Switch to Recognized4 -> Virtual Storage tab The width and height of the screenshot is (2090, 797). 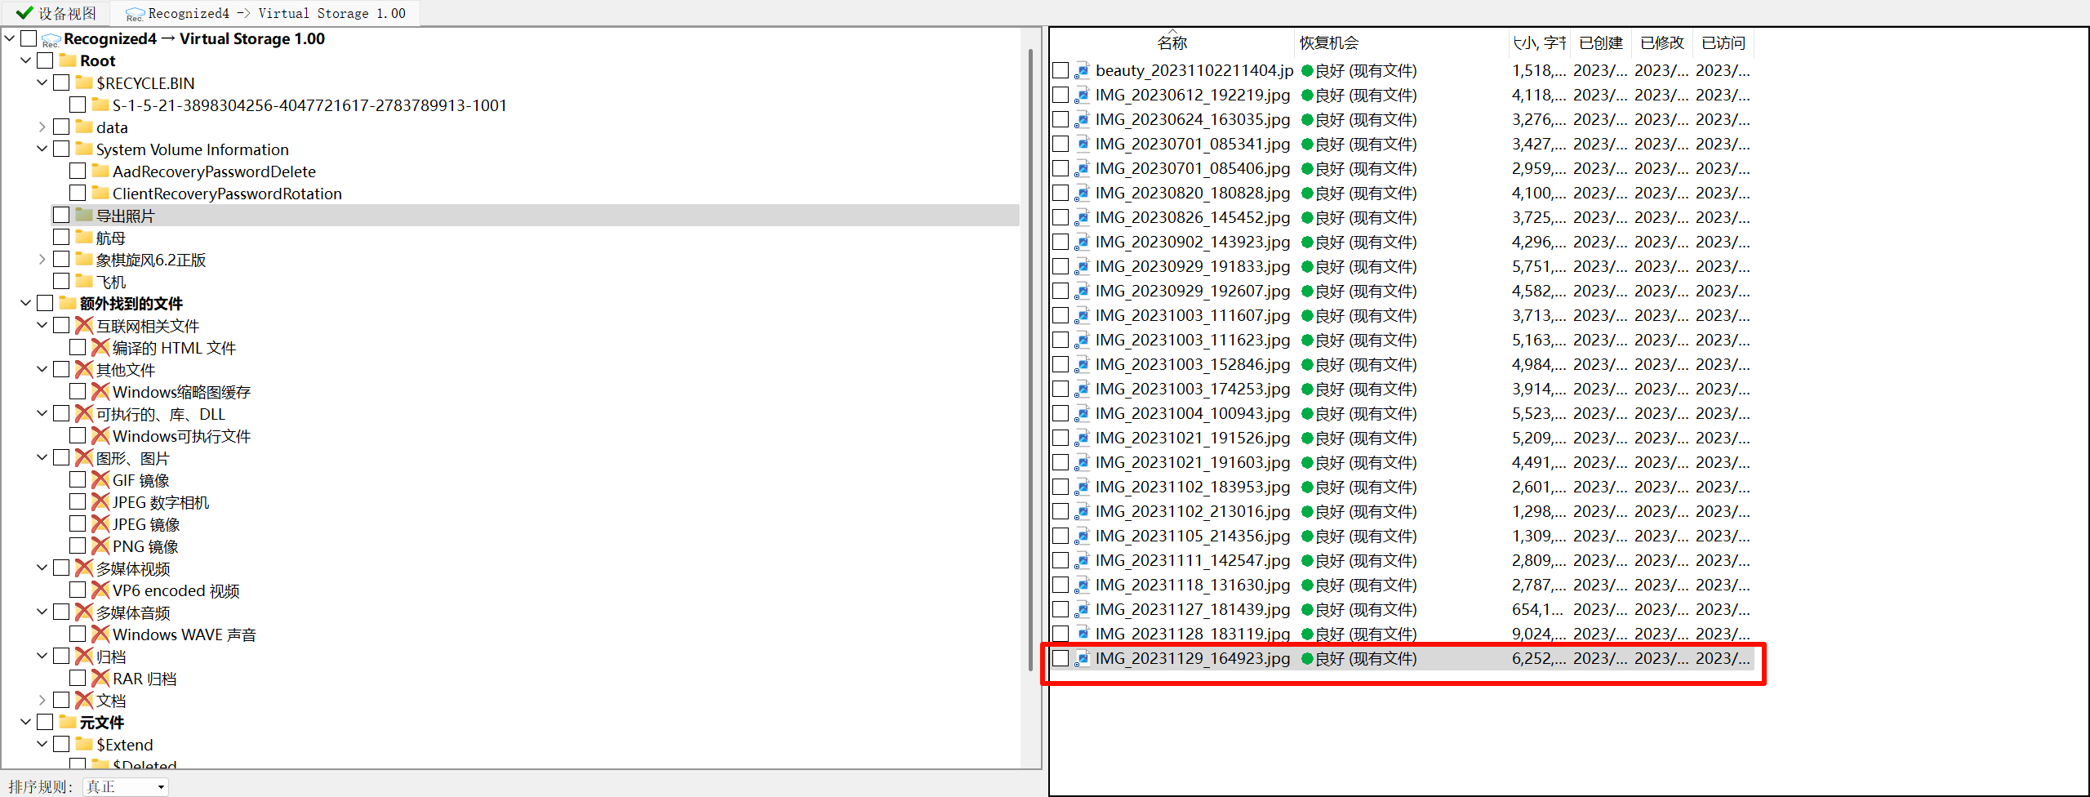(x=265, y=13)
